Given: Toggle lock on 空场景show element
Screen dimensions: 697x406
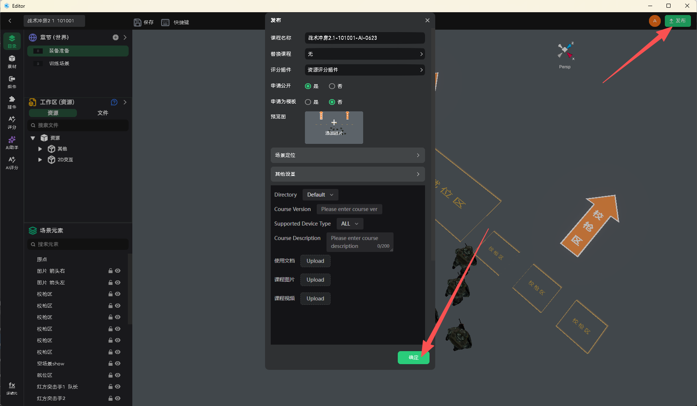Looking at the screenshot, I should pyautogui.click(x=110, y=363).
